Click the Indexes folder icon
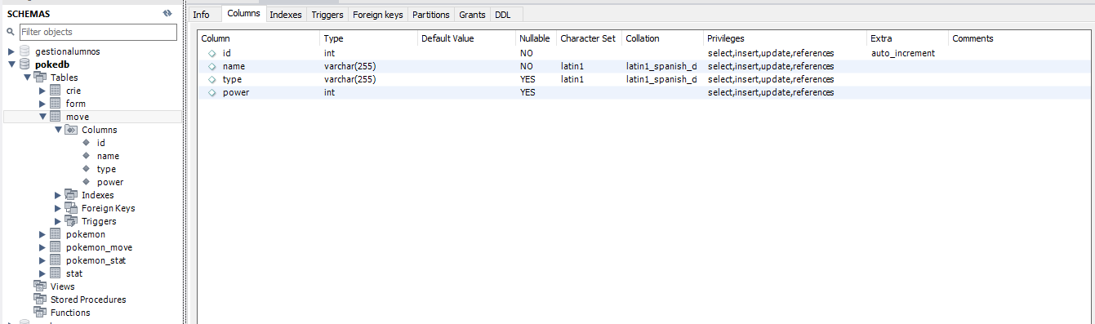Image resolution: width=1095 pixels, height=324 pixels. tap(71, 195)
